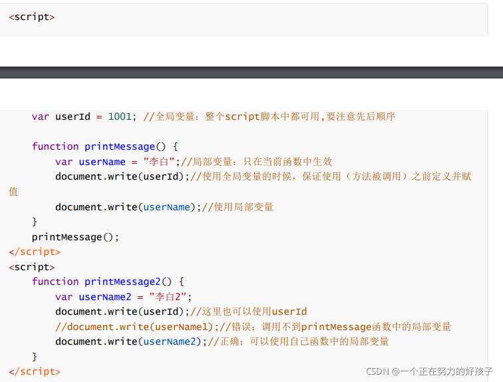Click the comment starting '//错误：调用不到printMessage'

[x=335, y=327]
